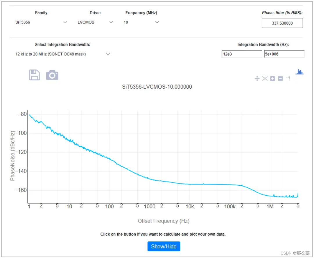
Task: Click the Integration Bandwidth (Hz) label
Action: point(263,44)
